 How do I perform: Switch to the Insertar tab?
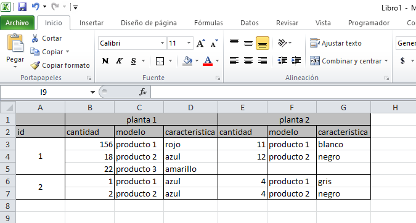pos(92,23)
